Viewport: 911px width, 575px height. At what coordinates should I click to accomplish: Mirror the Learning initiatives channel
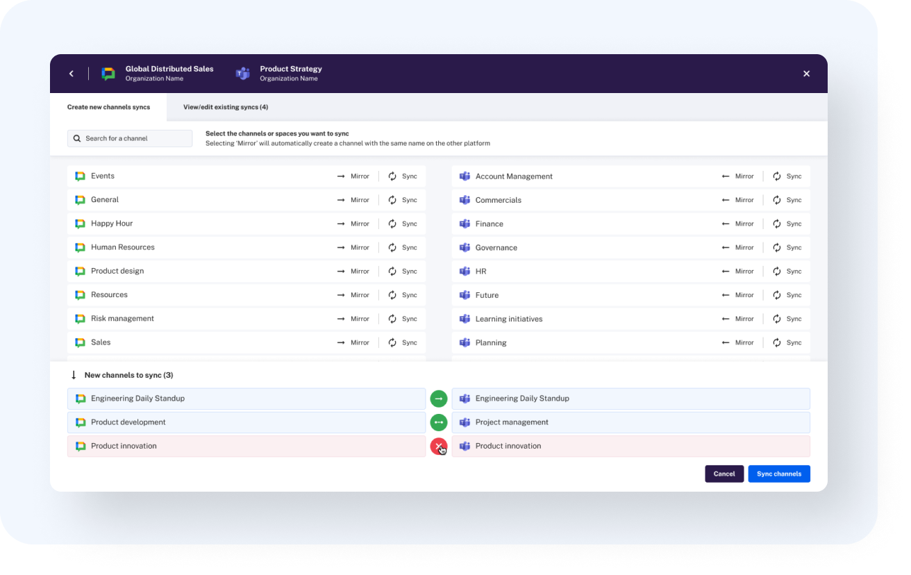pyautogui.click(x=737, y=319)
